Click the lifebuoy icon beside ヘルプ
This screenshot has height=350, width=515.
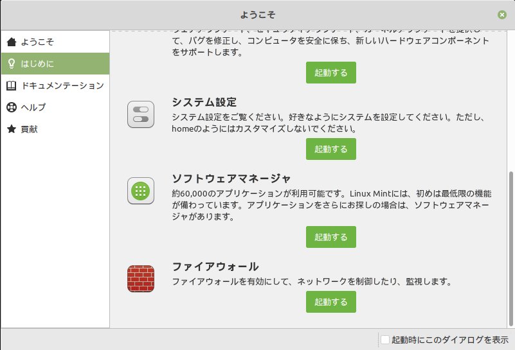point(12,107)
